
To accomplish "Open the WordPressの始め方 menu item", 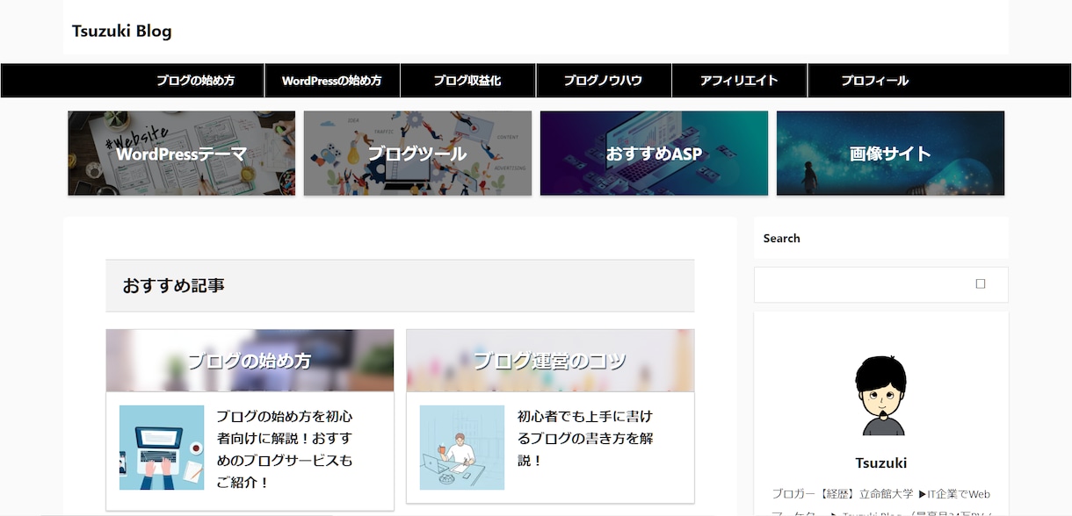I will (x=332, y=81).
